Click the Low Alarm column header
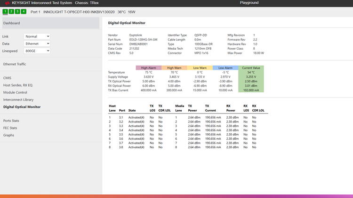The image size is (353, 198). tap(225, 68)
